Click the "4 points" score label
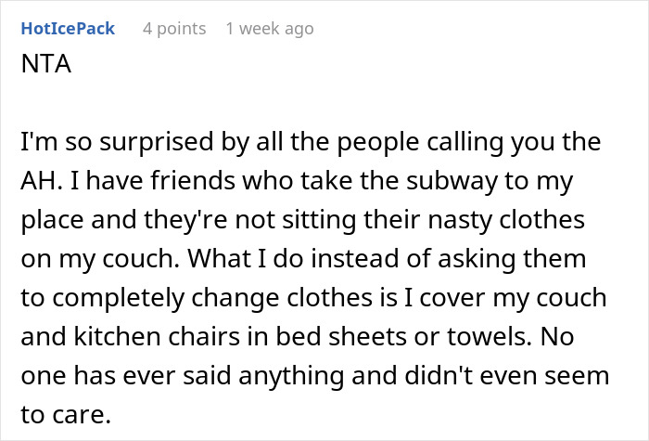Image resolution: width=649 pixels, height=441 pixels. pyautogui.click(x=174, y=29)
